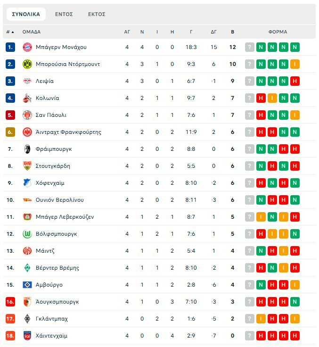Select the ΣΥΝΟΛΙΚΑ standings tab
This screenshot has width=319, height=347.
[26, 14]
